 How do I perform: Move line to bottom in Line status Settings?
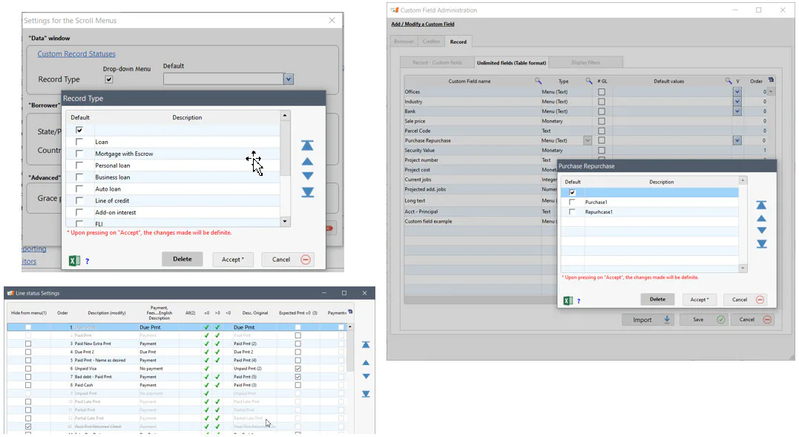click(x=366, y=394)
